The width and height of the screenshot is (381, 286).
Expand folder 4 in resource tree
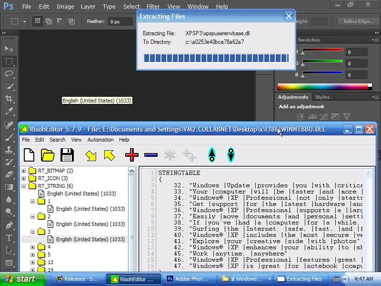pos(32,247)
